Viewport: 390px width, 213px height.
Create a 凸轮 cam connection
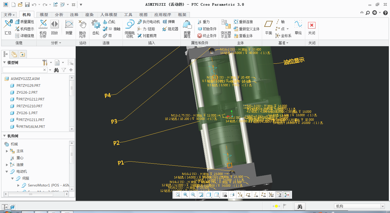tap(109, 22)
